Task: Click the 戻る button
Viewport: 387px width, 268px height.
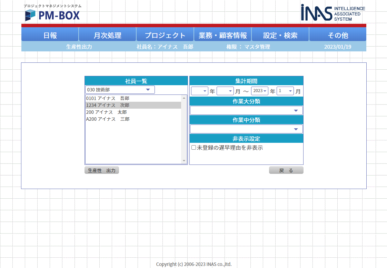Action: coord(286,170)
